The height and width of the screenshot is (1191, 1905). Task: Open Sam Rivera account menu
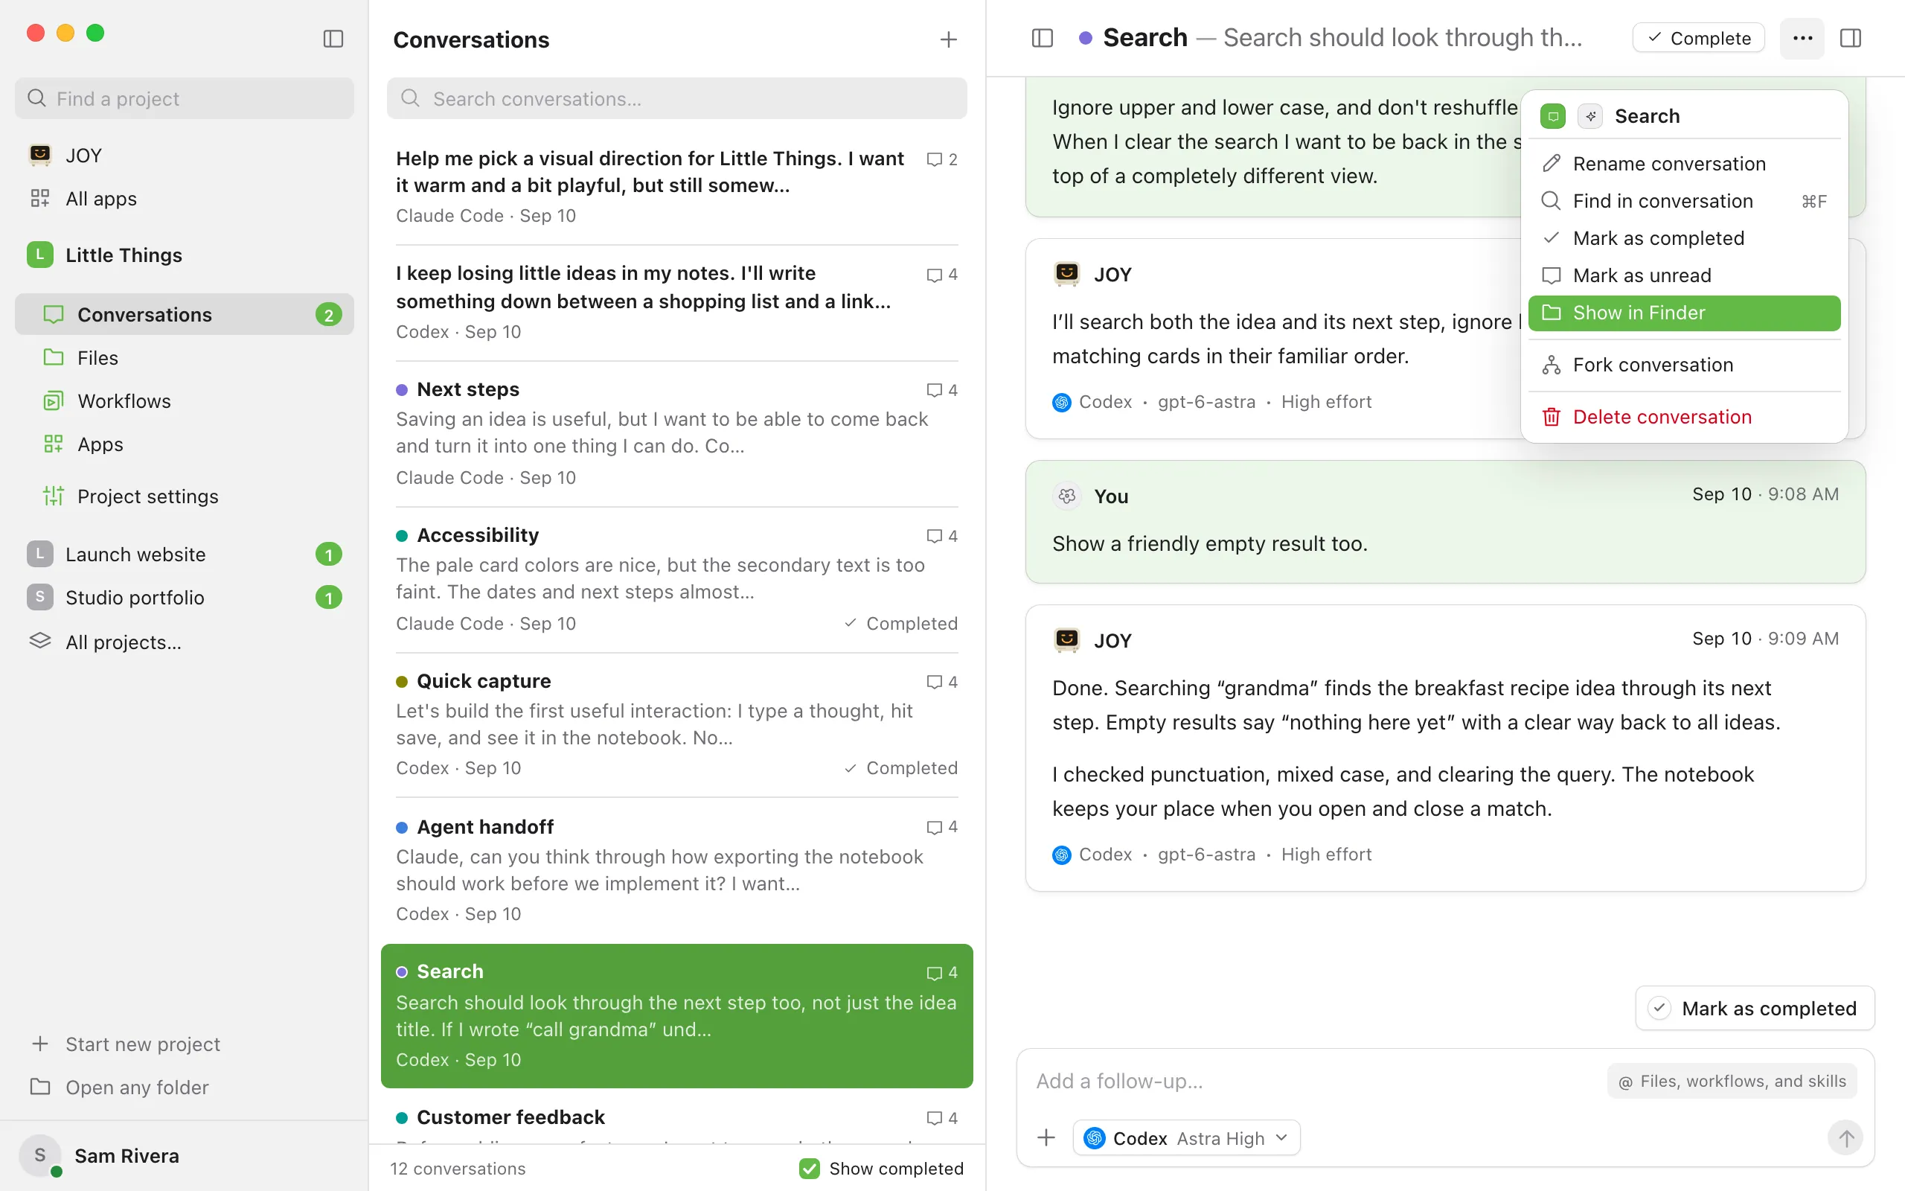pos(185,1155)
